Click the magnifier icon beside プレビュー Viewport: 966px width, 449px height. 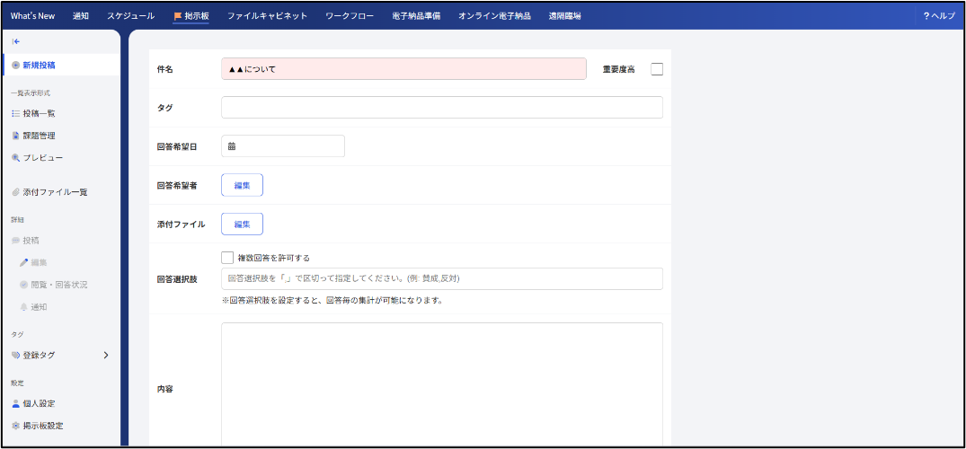point(16,158)
